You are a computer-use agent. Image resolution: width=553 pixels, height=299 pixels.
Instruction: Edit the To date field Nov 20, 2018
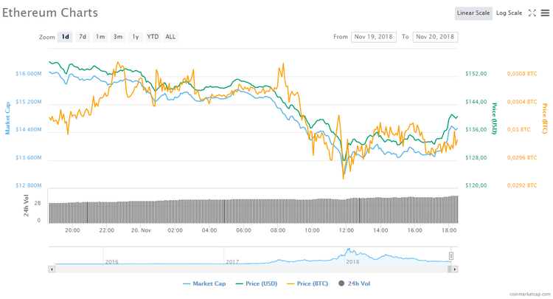[x=435, y=37]
